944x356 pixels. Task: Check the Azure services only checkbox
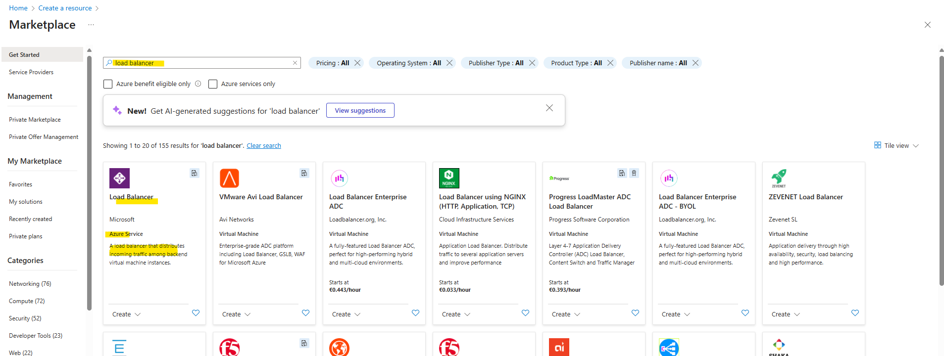pos(213,84)
